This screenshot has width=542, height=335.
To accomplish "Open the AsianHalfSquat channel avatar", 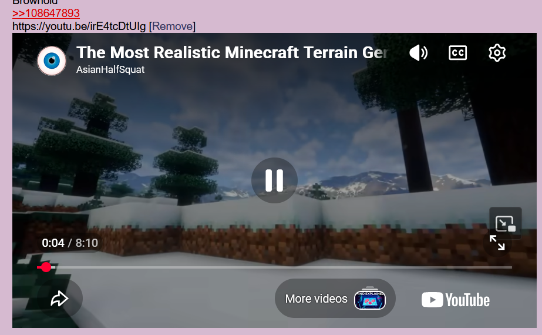I will (52, 61).
